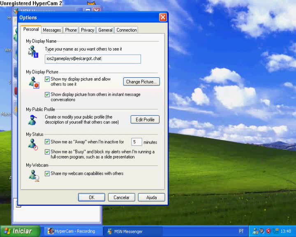Switch to HyperCam - Recording in taskbar
The width and height of the screenshot is (296, 237).
(x=73, y=231)
